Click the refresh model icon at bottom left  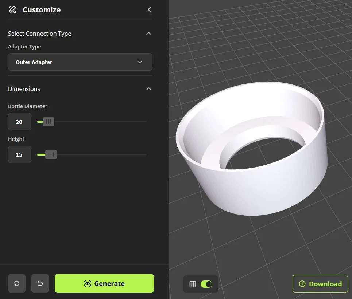point(17,283)
